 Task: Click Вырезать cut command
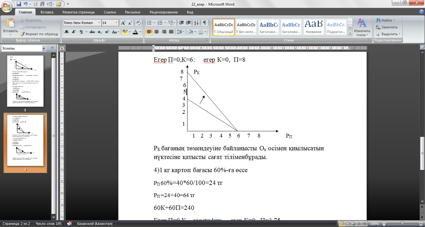(x=31, y=20)
